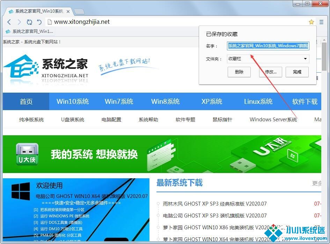
Task: Click the yellow bookmark star icon
Action: point(311,22)
